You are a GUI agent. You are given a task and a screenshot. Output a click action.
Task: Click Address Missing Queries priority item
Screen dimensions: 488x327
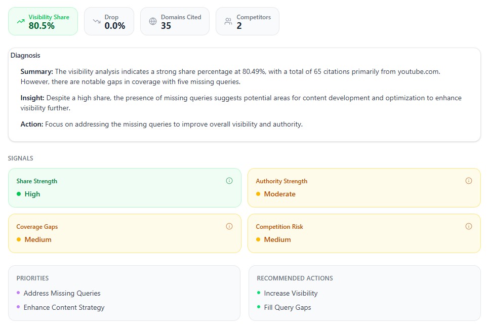click(62, 293)
